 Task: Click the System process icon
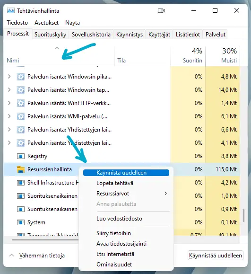click(x=21, y=222)
